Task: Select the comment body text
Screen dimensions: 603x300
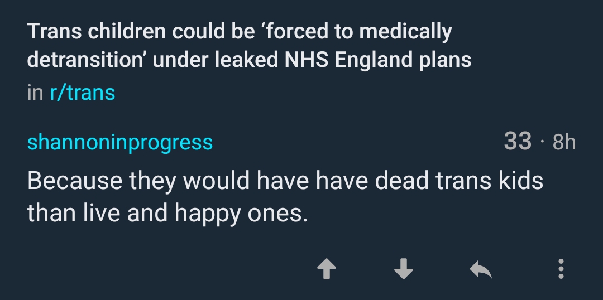Action: 285,197
